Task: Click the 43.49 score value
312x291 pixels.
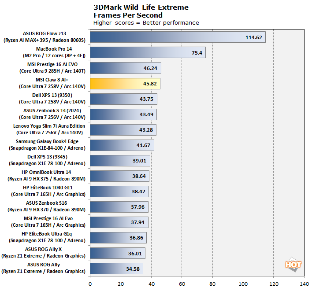Action: [146, 114]
